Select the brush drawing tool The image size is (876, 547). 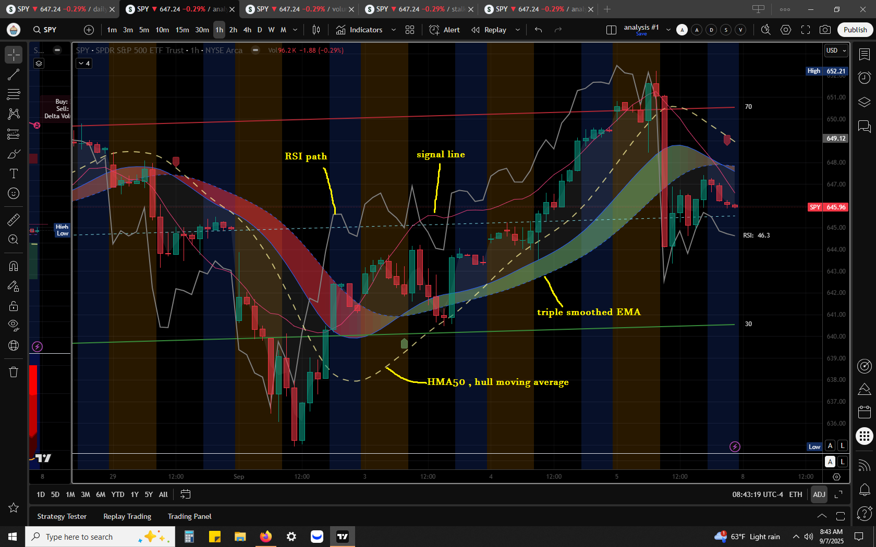(x=14, y=154)
